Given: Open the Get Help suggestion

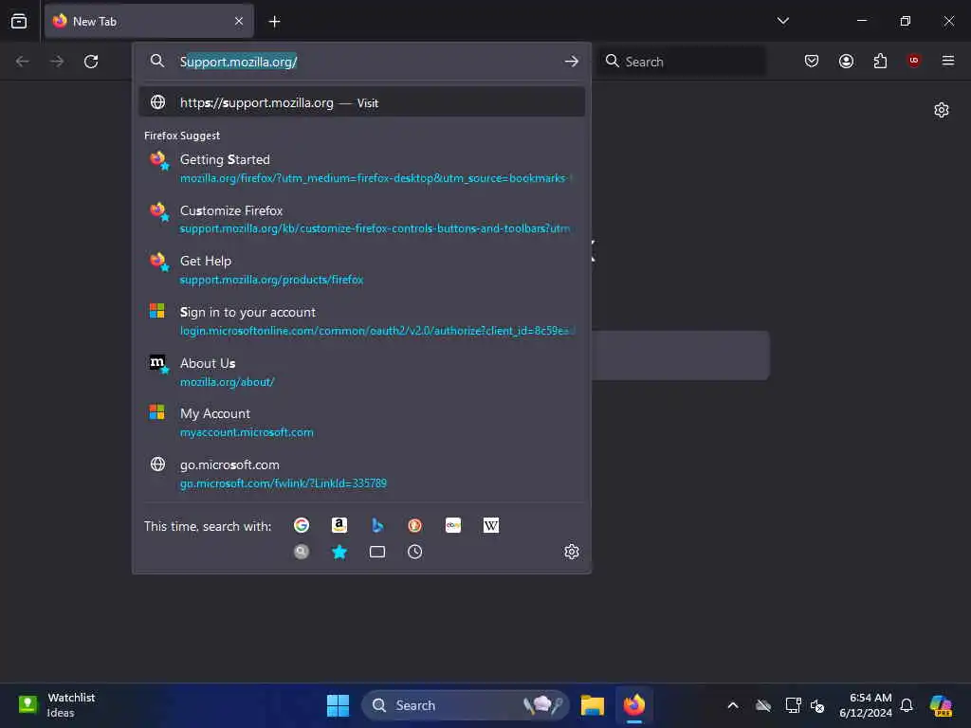Looking at the screenshot, I should pos(361,269).
